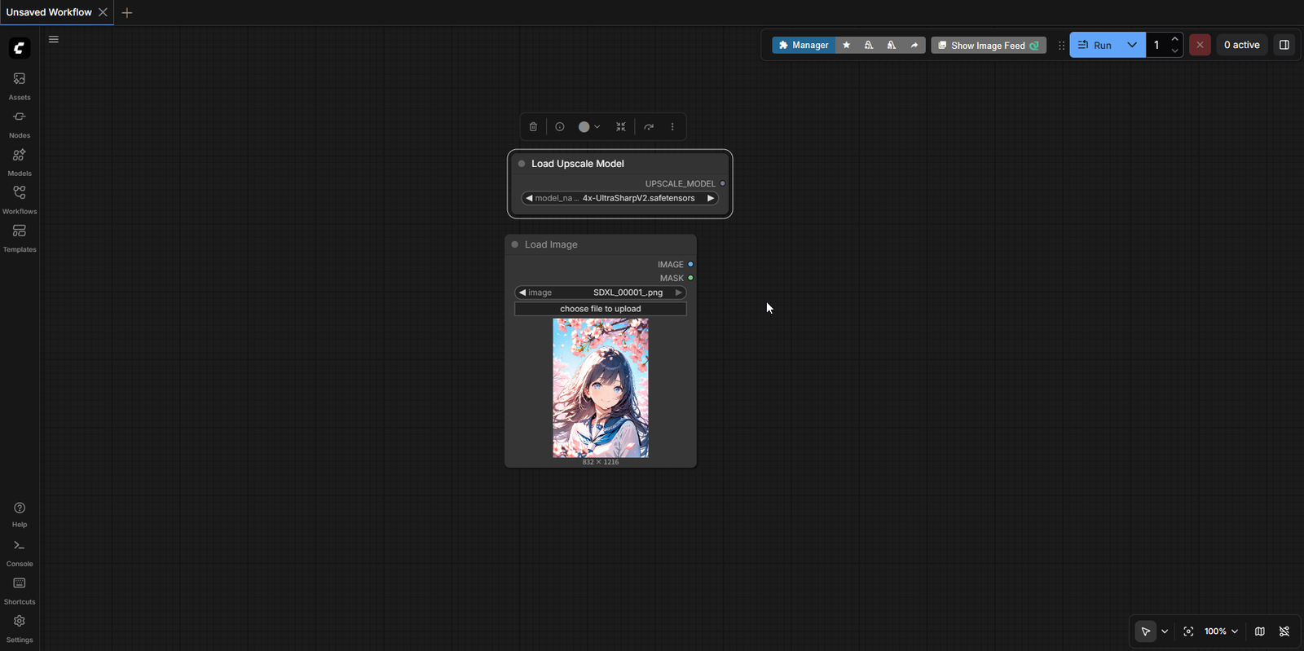Click the MASK output slot
Image resolution: width=1304 pixels, height=651 pixels.
click(690, 279)
